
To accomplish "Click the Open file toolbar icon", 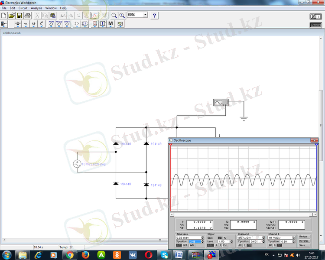I will point(12,15).
